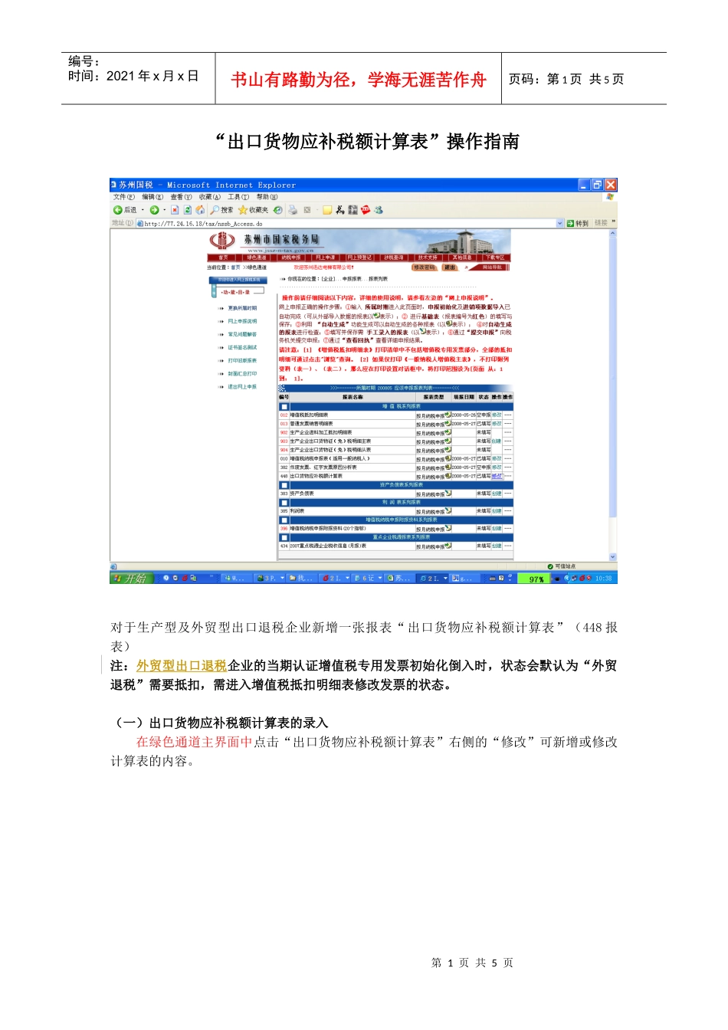
Task: Click the IE page icon in title bar
Action: [x=113, y=185]
